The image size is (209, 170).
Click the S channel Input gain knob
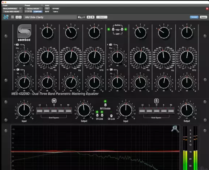pos(126,110)
